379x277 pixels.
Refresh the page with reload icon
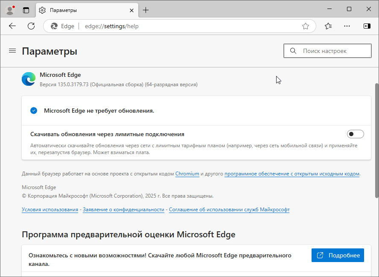pos(31,26)
